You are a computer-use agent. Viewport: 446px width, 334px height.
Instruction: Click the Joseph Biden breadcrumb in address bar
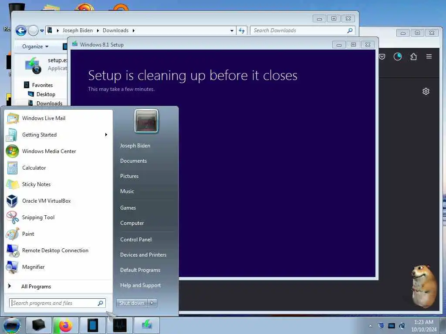pyautogui.click(x=78, y=30)
